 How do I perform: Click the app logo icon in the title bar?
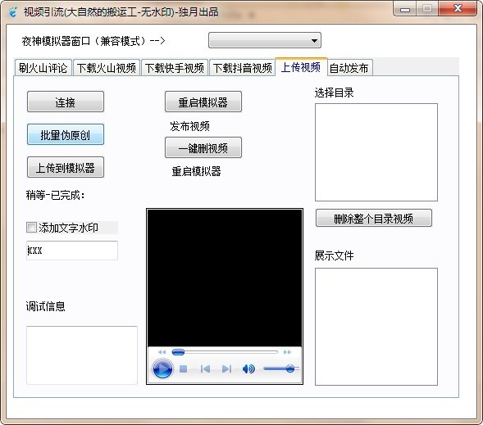(x=12, y=11)
